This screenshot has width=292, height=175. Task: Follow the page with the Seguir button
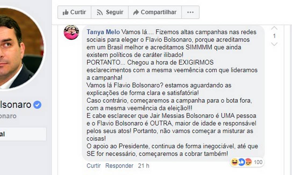pos(110,12)
